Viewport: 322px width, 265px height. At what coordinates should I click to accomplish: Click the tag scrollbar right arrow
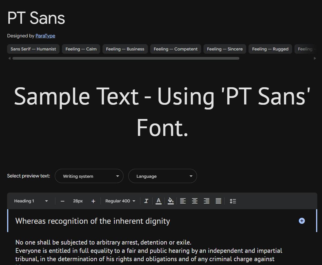(315, 58)
